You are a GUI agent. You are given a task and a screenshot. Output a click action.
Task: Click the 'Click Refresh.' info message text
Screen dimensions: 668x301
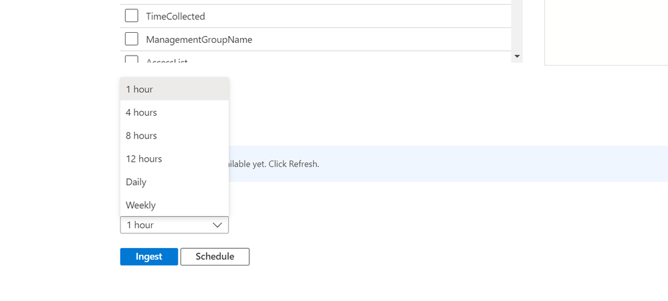coord(294,164)
